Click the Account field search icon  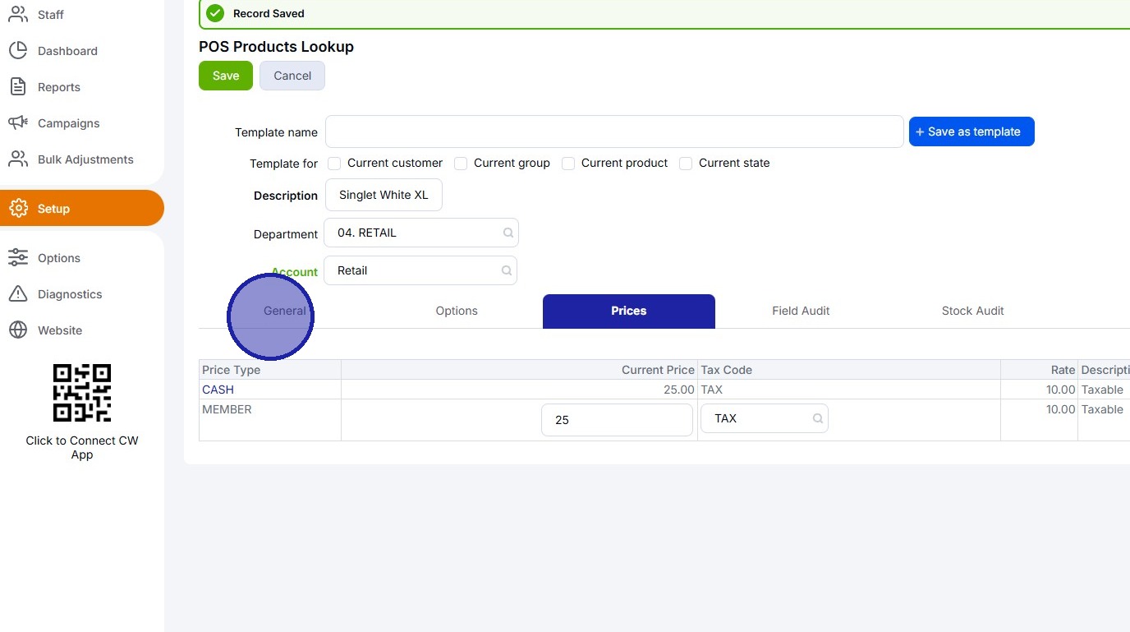point(507,270)
